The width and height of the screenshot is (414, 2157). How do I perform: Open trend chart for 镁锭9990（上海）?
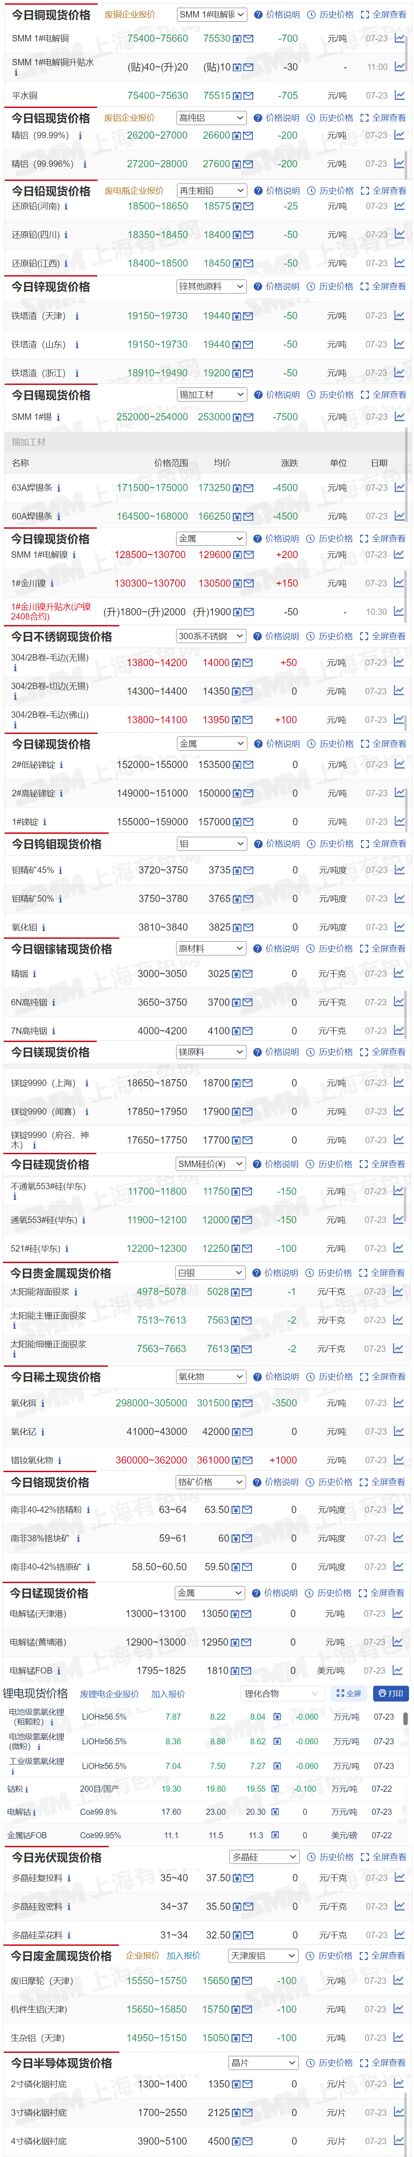399,1083
